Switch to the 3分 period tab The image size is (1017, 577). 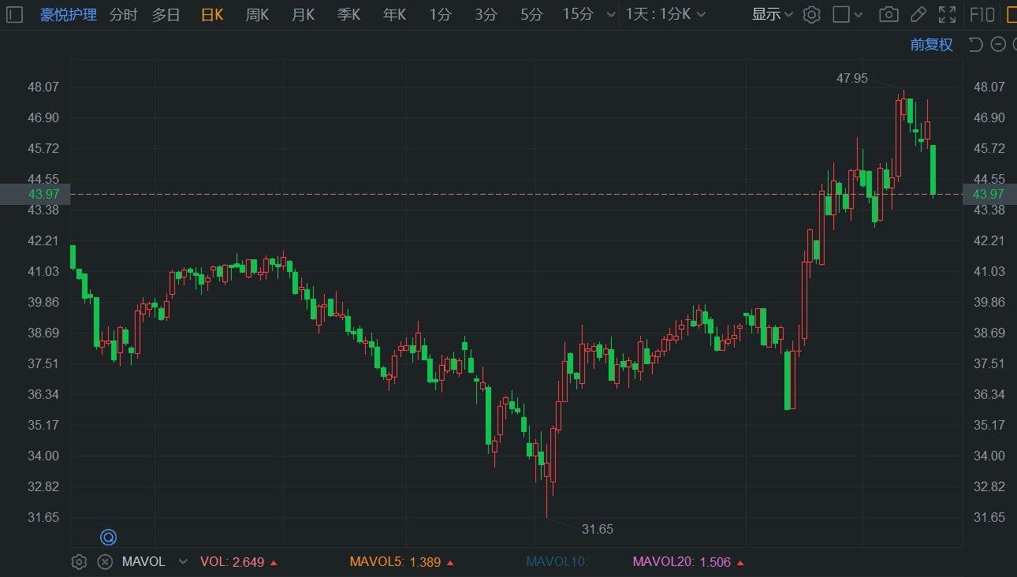pyautogui.click(x=486, y=14)
